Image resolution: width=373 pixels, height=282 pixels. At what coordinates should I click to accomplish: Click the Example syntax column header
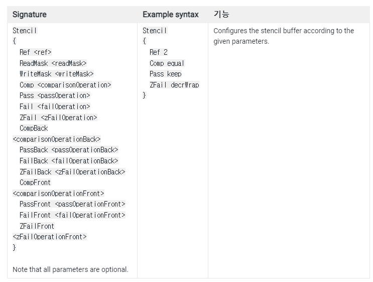[171, 15]
